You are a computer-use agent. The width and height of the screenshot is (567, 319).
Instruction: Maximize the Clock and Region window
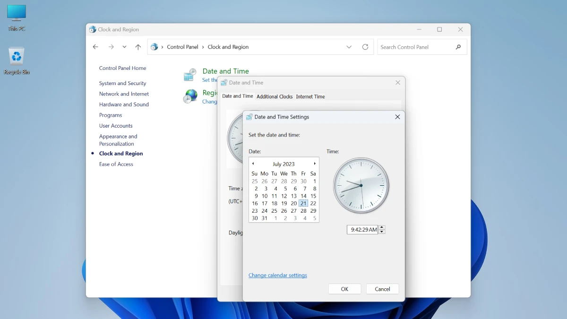[x=439, y=29]
